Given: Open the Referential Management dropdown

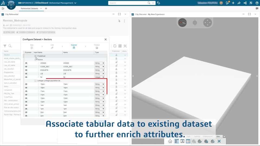Looking at the screenshot, I should [75, 3].
